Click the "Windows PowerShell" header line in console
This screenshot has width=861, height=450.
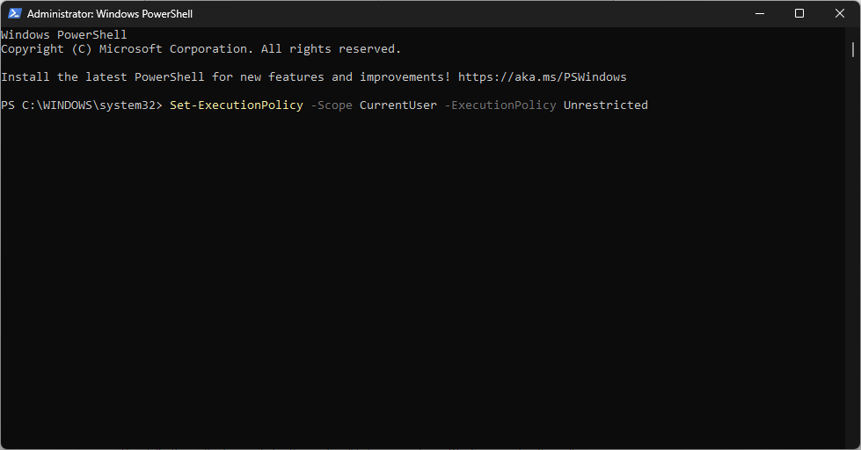click(x=64, y=35)
